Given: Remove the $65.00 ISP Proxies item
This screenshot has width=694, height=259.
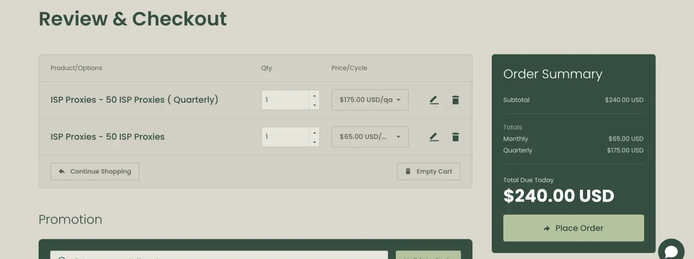Looking at the screenshot, I should point(455,137).
